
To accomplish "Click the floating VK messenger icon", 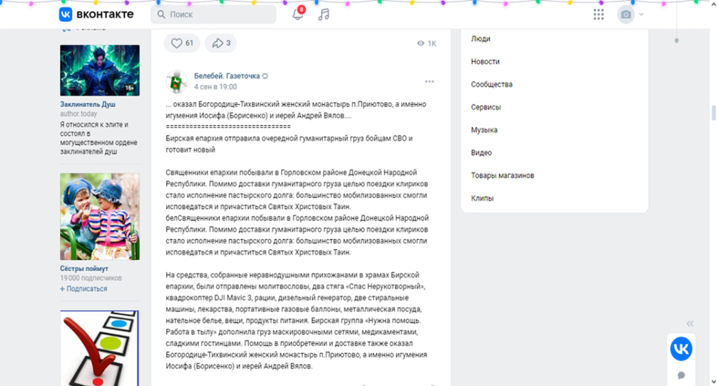I will click(x=681, y=348).
